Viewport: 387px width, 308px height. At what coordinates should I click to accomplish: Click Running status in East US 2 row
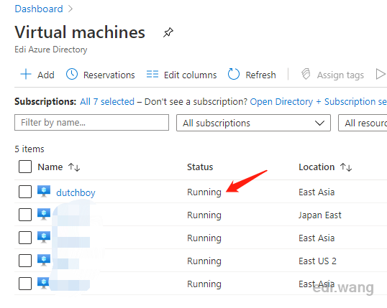[204, 261]
